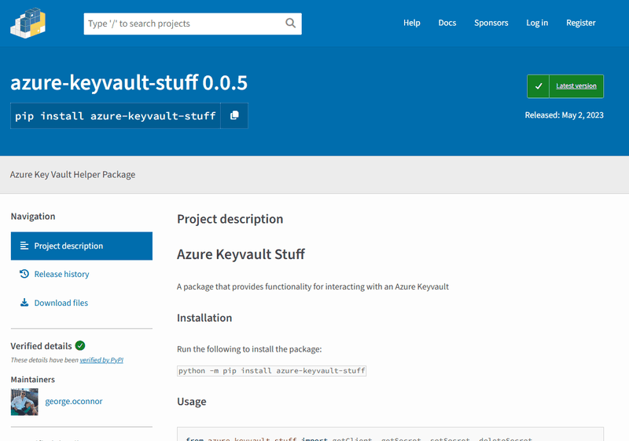Open george.oconnor maintainer profile link

tap(74, 401)
